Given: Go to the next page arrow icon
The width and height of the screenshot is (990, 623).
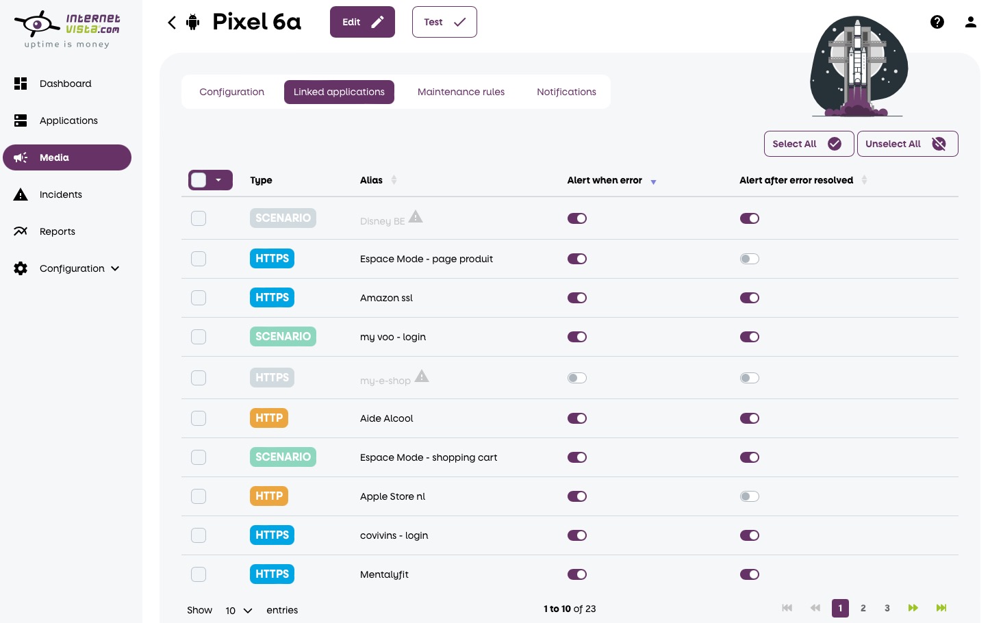Looking at the screenshot, I should pos(913,608).
